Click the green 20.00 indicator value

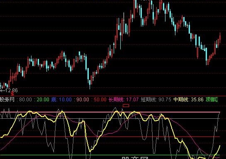point(43,100)
